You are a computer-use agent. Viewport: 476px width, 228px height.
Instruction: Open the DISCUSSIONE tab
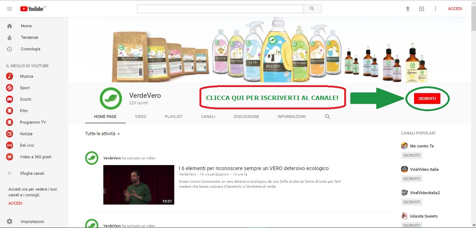[x=246, y=117]
